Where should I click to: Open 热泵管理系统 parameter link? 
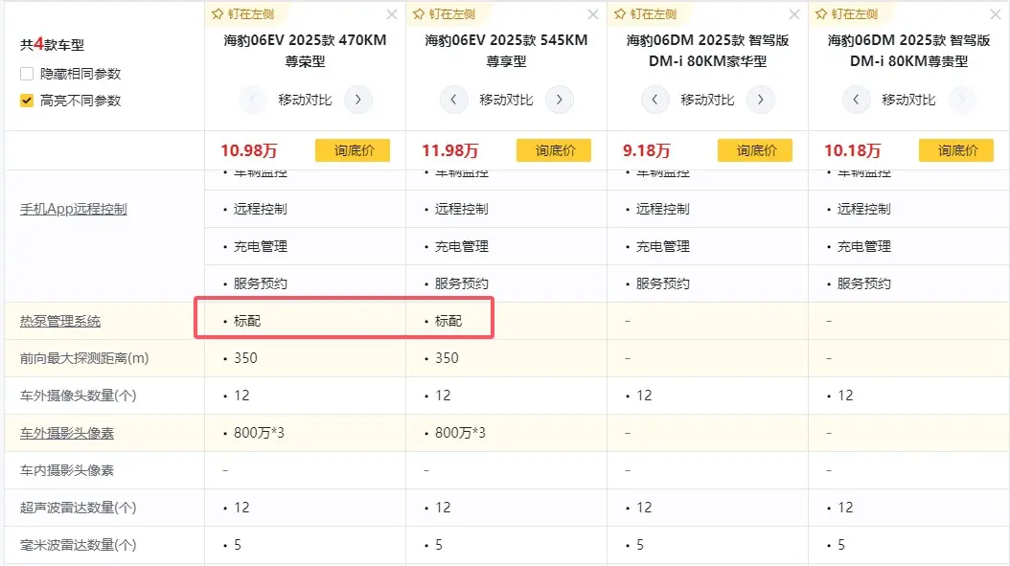pos(60,322)
